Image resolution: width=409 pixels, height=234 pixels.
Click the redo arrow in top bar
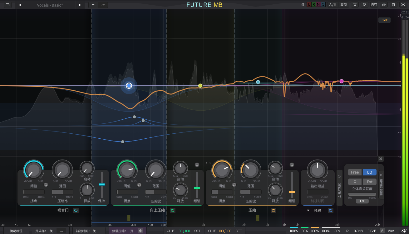[x=103, y=5]
